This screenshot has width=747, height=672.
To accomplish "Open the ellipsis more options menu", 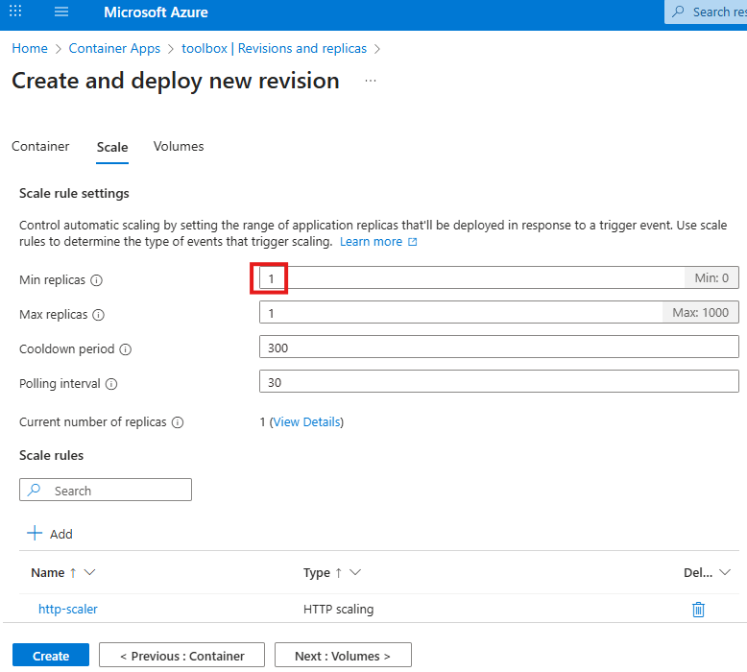I will click(x=371, y=82).
